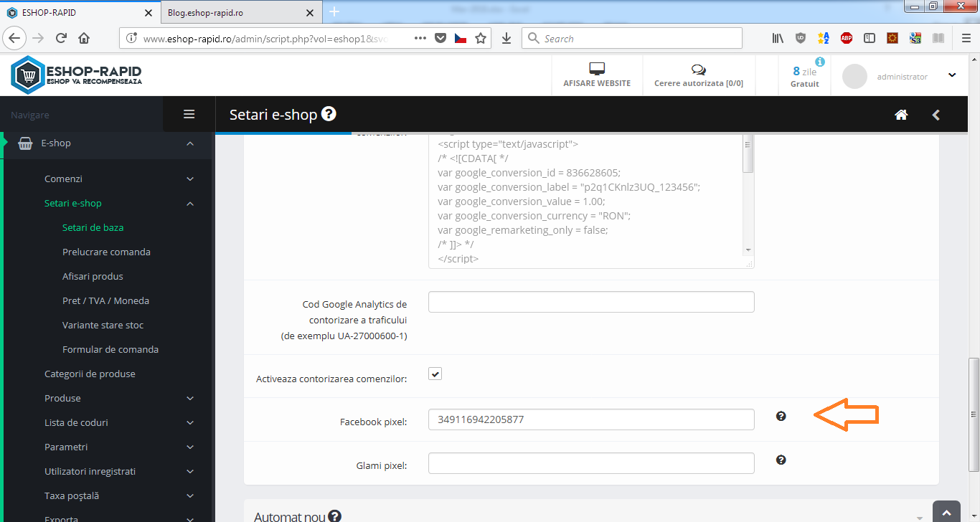The image size is (980, 522).
Task: Click Adblock Plus ABP icon
Action: 847,38
